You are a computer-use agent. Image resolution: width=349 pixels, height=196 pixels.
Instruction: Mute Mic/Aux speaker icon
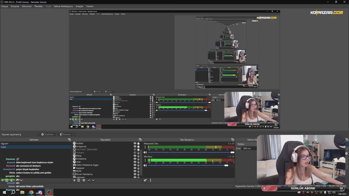(145, 166)
